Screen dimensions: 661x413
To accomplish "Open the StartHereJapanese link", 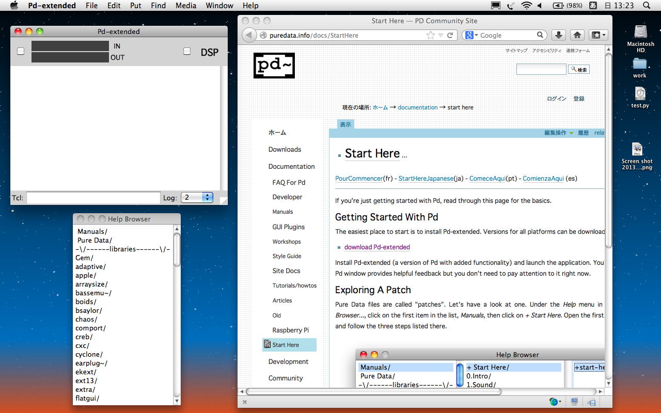I will point(426,179).
